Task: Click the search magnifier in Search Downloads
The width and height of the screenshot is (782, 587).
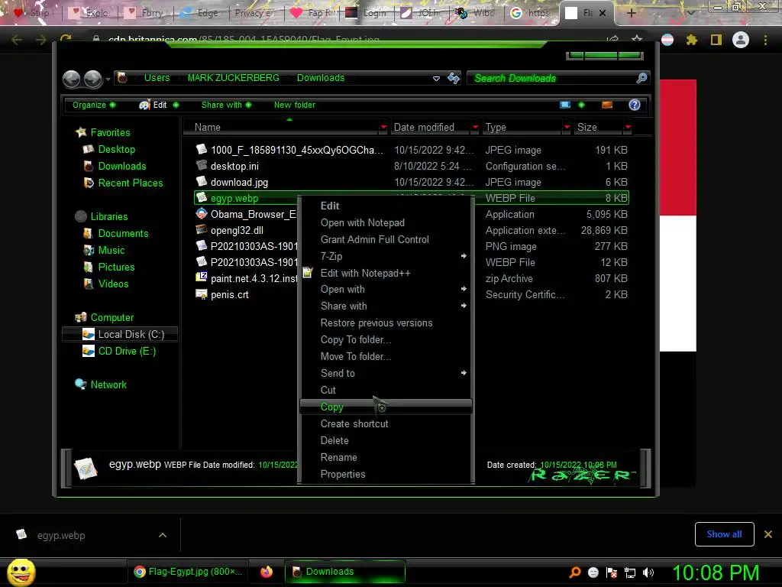Action: pos(641,78)
